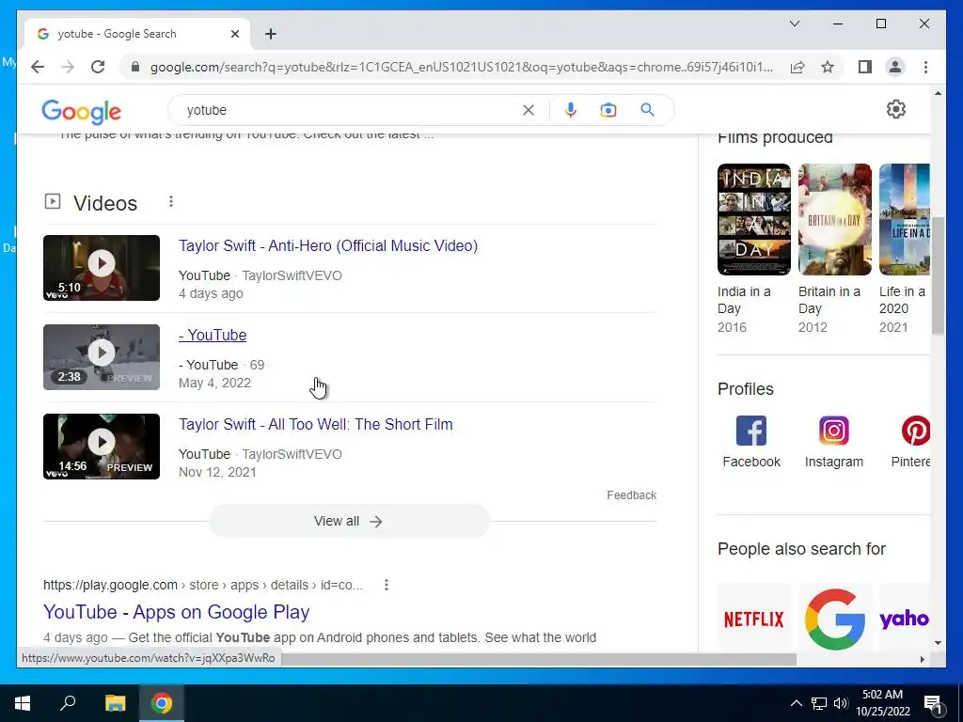Open File Explorer from the taskbar

tap(115, 703)
